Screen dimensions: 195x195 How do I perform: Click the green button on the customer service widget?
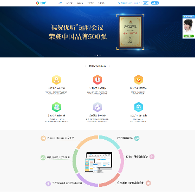pos(188,36)
